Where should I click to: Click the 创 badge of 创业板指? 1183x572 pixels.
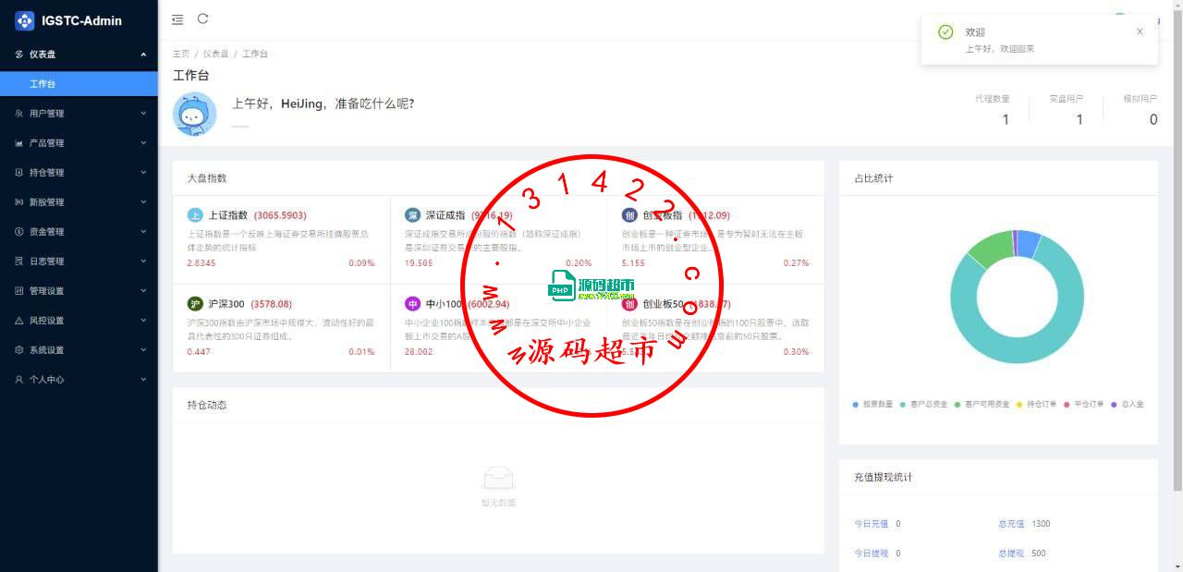pos(629,215)
